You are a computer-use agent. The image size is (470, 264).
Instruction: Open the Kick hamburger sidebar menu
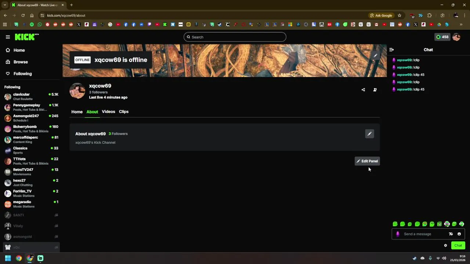(8, 37)
